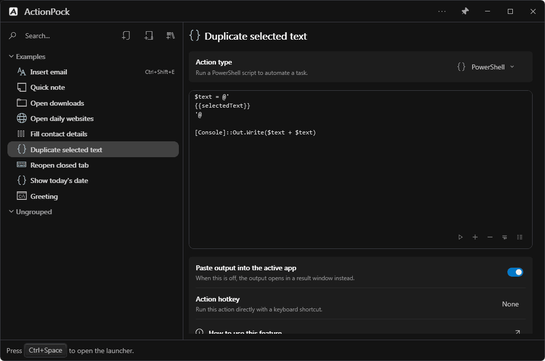Select the Fill contact details action
The height and width of the screenshot is (361, 545).
point(93,134)
